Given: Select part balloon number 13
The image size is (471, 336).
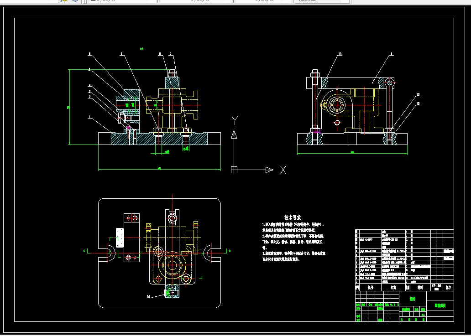Looking at the screenshot, I should tap(418, 104).
